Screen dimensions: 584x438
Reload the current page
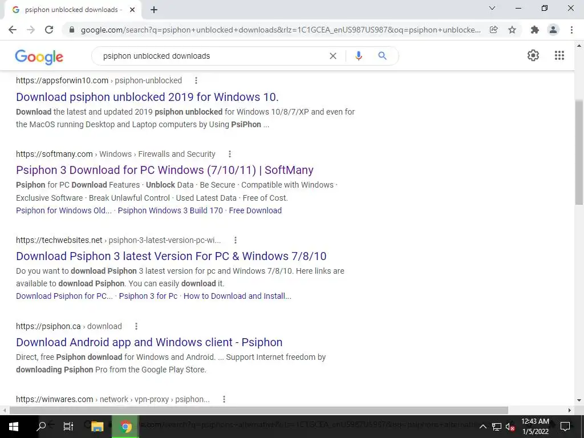point(49,30)
